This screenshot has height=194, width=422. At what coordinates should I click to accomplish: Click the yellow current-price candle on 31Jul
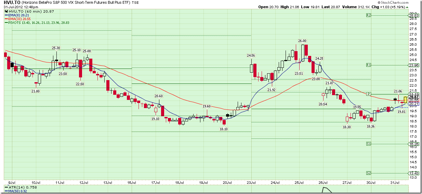pyautogui.click(x=405, y=100)
